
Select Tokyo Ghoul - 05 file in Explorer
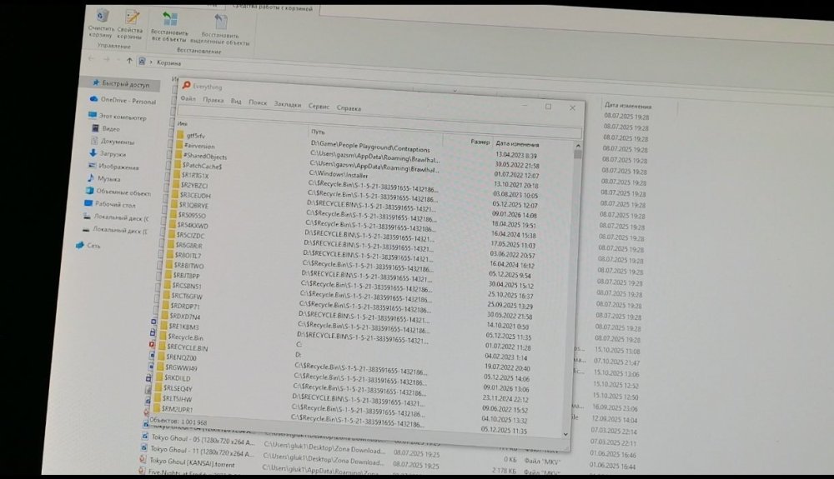click(203, 439)
